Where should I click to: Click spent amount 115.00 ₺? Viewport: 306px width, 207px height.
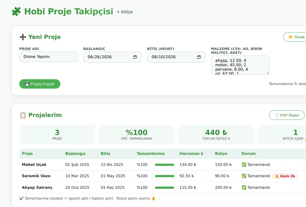pos(188,188)
